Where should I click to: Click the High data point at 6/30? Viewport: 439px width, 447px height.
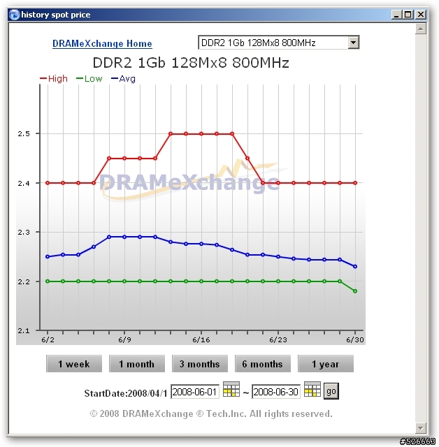click(x=355, y=183)
